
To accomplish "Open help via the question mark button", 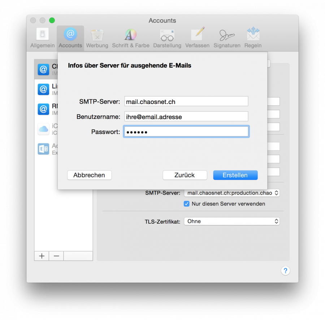I will [285, 271].
